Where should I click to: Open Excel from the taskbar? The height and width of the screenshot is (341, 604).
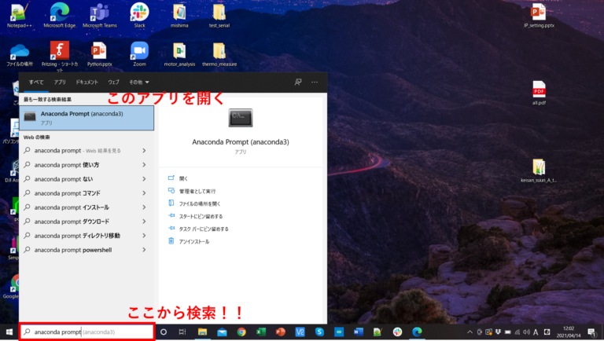coord(261,332)
